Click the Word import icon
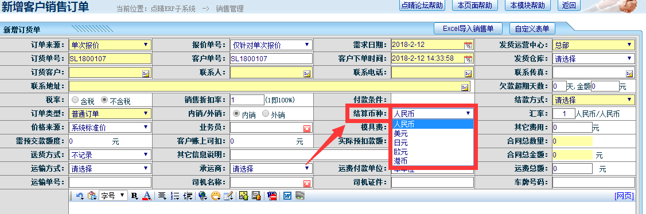 (x=287, y=196)
